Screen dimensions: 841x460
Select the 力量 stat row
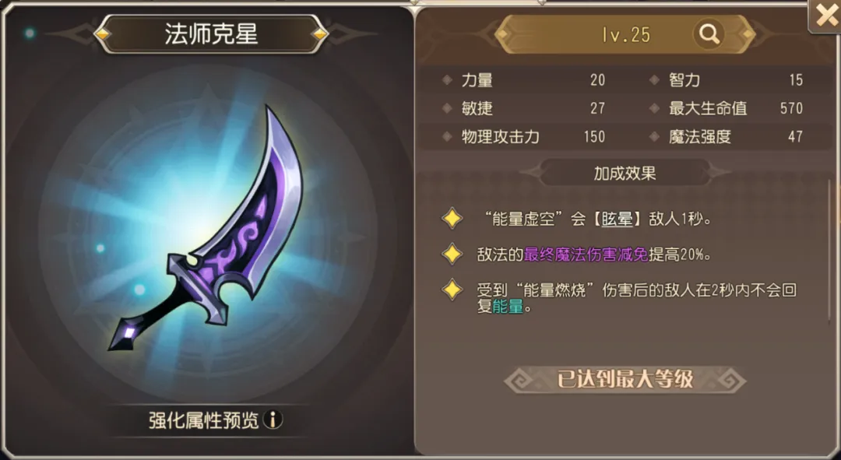pyautogui.click(x=523, y=80)
